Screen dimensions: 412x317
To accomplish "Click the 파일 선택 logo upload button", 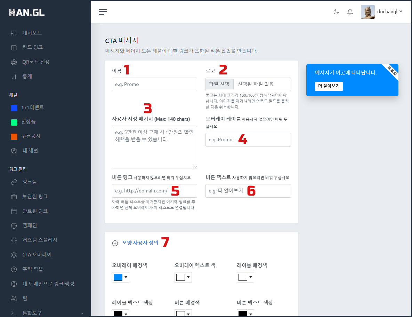I will tap(219, 84).
